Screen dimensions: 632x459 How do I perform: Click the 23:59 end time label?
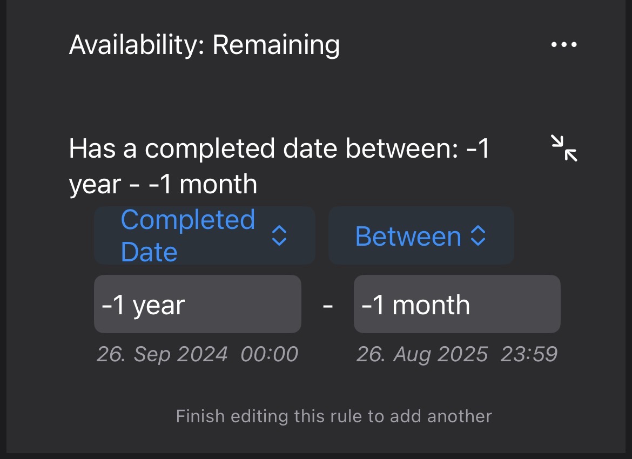[529, 354]
